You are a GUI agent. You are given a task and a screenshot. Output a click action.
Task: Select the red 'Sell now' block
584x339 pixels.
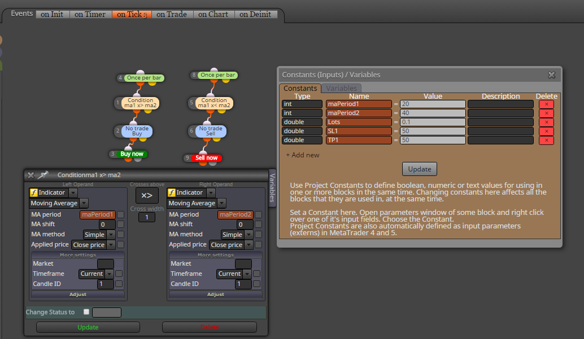(x=206, y=158)
